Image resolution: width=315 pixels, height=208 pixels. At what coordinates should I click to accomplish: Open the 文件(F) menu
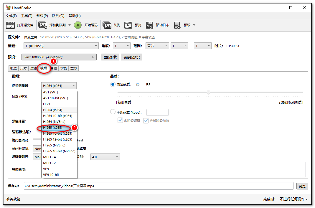[x=11, y=16]
